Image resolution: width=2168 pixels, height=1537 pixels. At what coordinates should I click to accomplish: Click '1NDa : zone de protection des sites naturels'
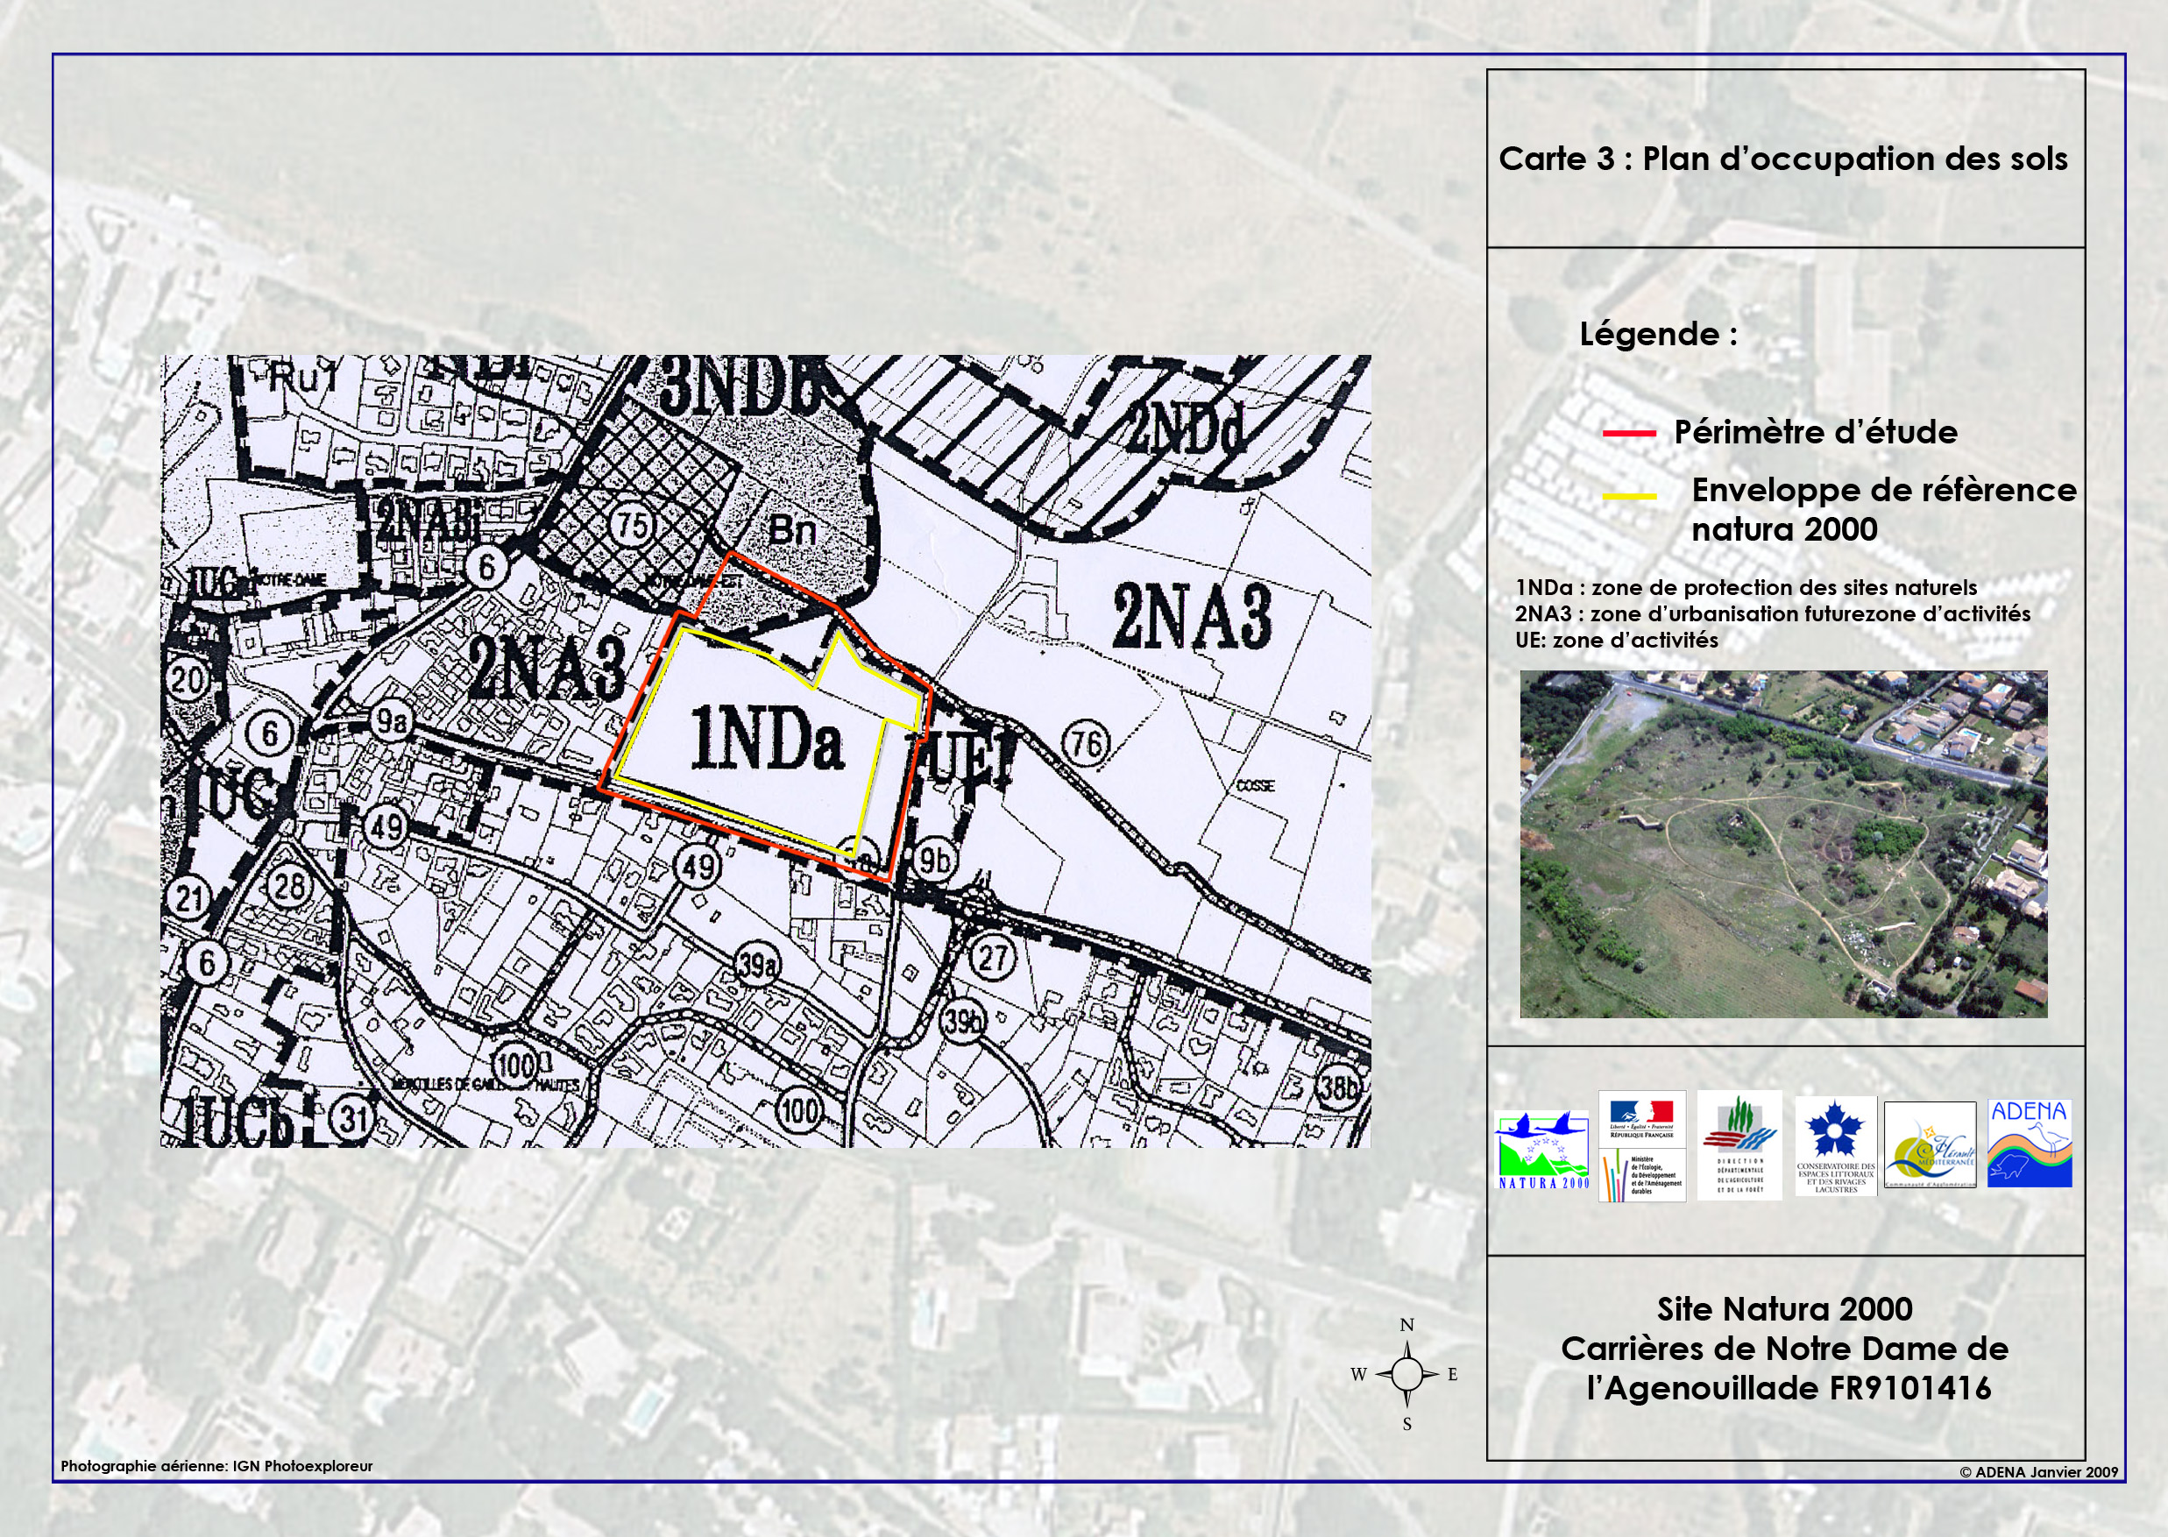[x=1746, y=588]
